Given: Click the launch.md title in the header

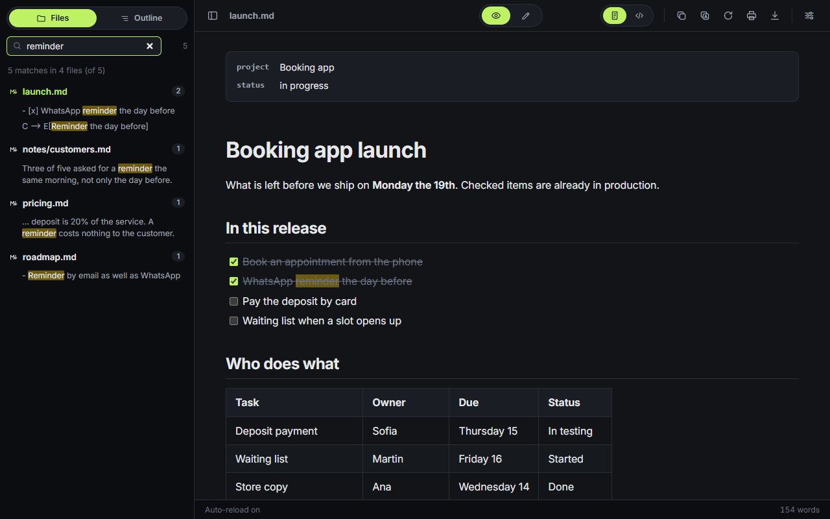Looking at the screenshot, I should click(252, 16).
